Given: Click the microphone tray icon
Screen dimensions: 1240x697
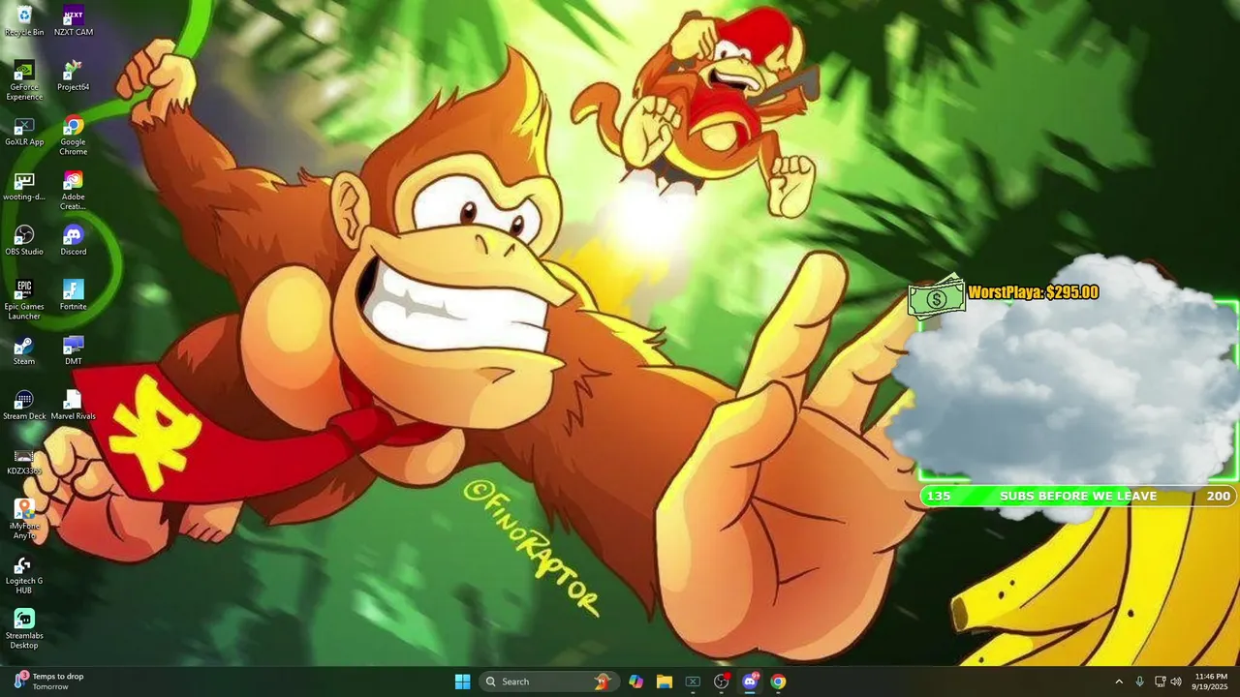Looking at the screenshot, I should 1139,682.
